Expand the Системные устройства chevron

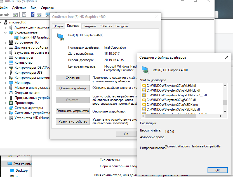pyautogui.click(x=6, y=113)
